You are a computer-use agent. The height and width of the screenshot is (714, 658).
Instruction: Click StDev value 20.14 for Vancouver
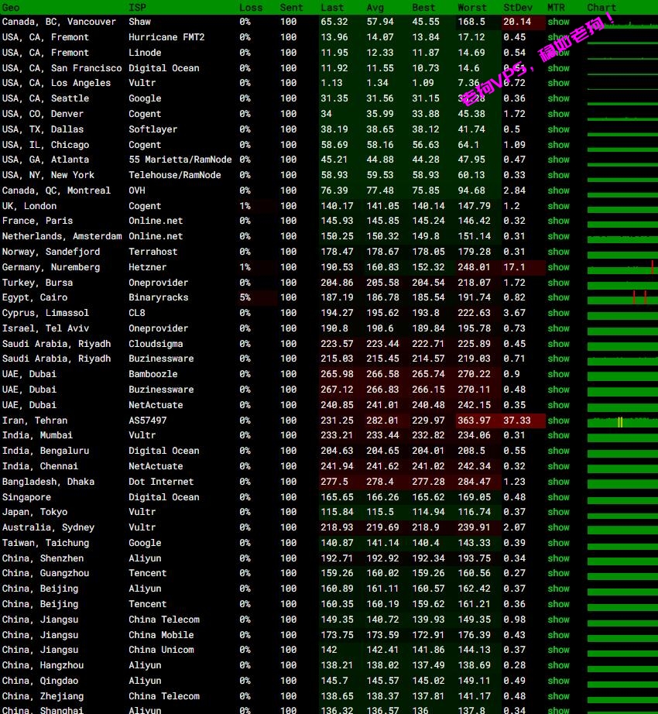click(x=517, y=22)
